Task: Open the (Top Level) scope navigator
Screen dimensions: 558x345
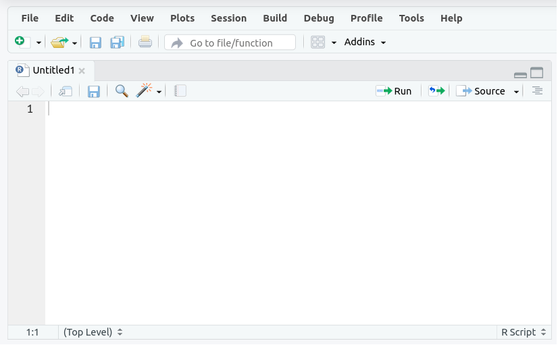Action: (x=93, y=332)
